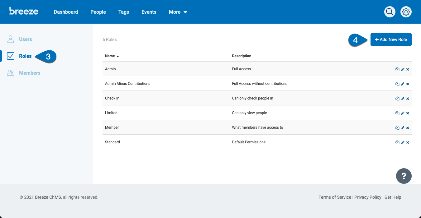Sort by Name column header

(x=112, y=56)
